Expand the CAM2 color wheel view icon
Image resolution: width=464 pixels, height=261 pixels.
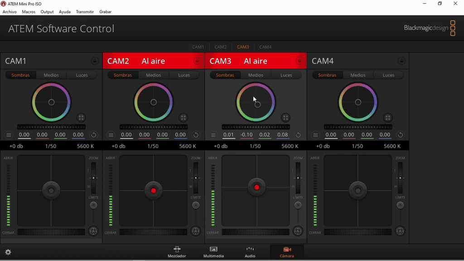click(x=183, y=118)
